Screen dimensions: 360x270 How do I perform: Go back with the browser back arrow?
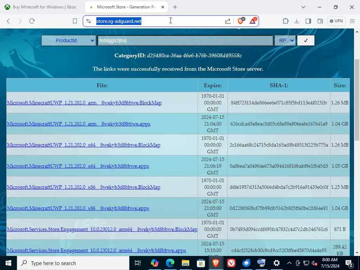coord(8,21)
